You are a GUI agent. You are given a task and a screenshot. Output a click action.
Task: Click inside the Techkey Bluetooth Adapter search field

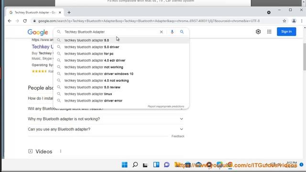(110, 32)
